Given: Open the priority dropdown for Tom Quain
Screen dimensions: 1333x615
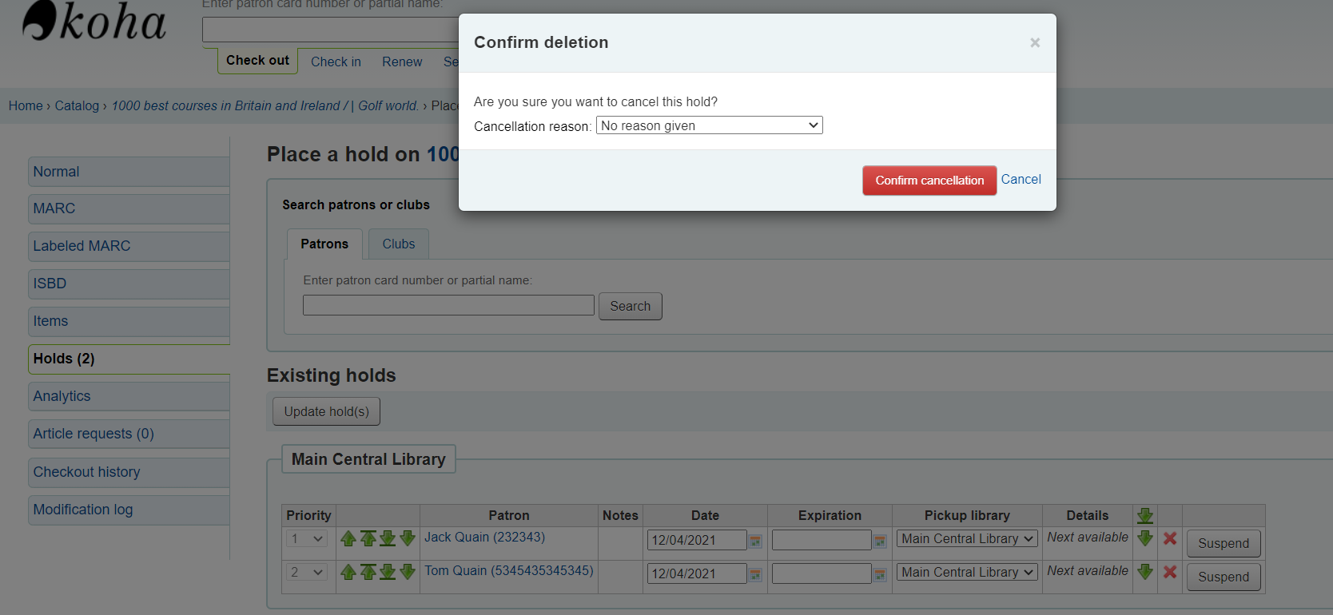Looking at the screenshot, I should 307,572.
